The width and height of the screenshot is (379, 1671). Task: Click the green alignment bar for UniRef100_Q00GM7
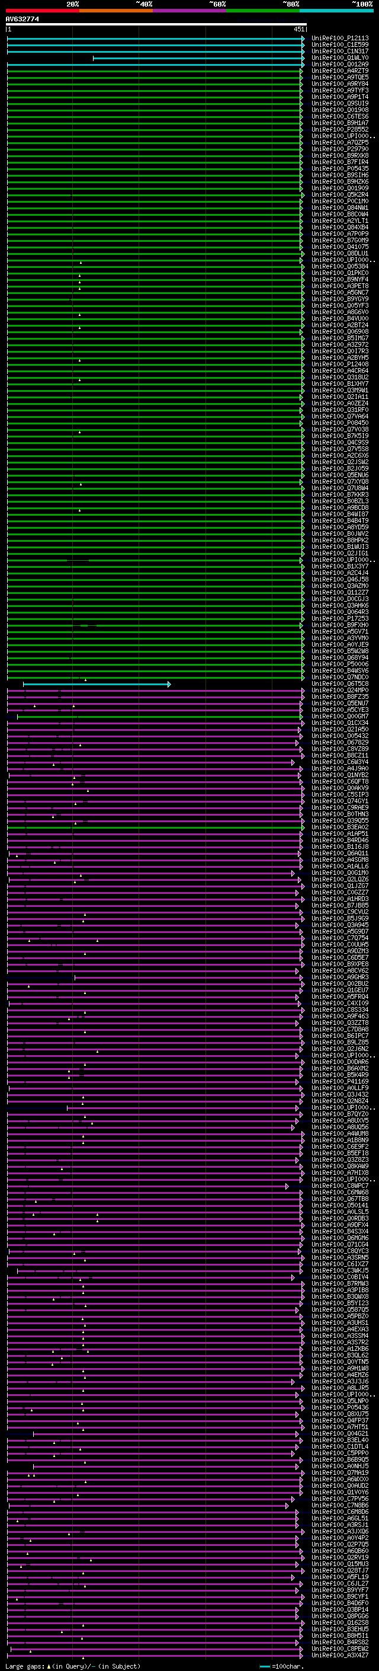coord(160,717)
